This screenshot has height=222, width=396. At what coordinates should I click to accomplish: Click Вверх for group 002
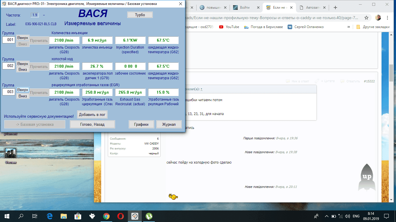click(23, 64)
